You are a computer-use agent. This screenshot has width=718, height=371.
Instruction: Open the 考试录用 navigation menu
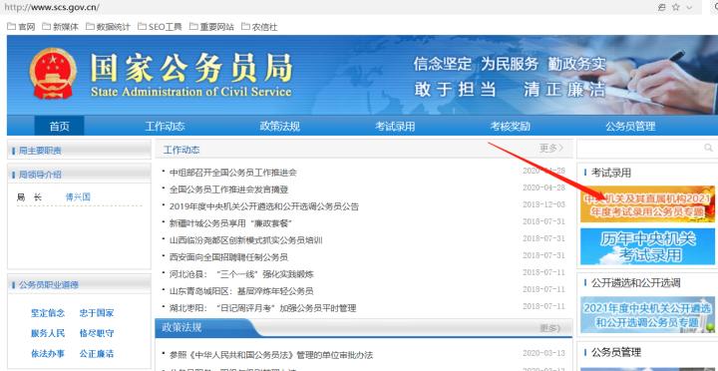tap(395, 126)
